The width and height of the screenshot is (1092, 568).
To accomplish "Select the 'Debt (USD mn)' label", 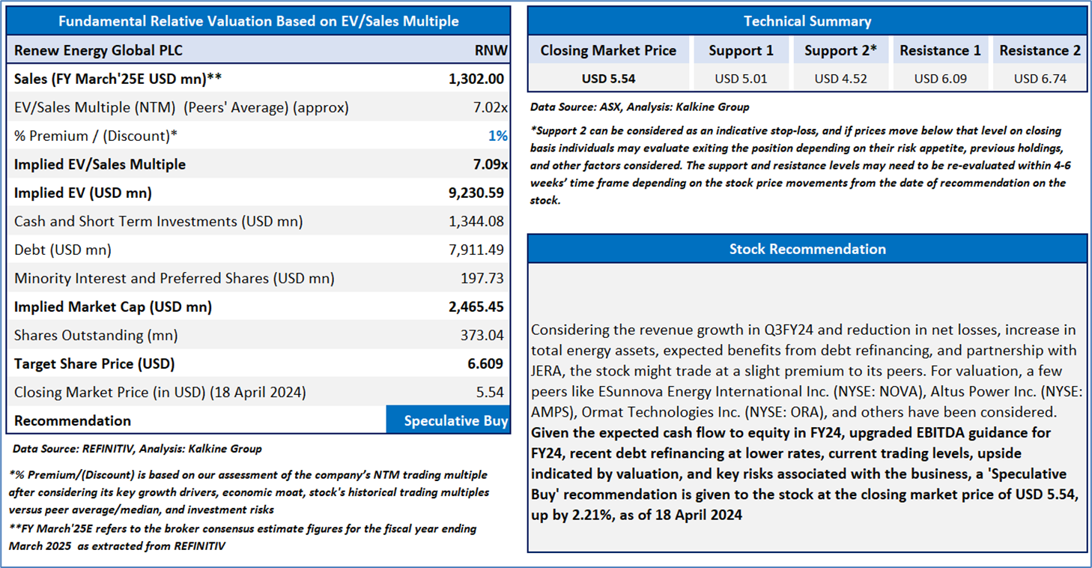I will (x=64, y=250).
